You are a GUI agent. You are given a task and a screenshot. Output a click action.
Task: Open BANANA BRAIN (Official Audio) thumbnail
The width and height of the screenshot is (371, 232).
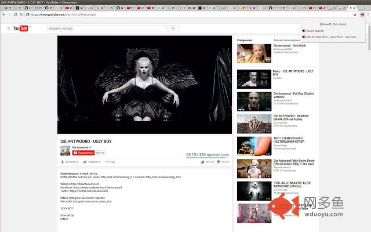(x=254, y=124)
